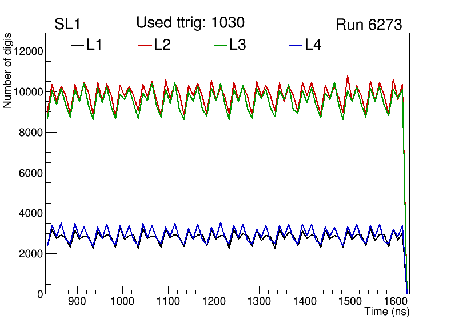Image resolution: width=455 pixels, height=327 pixels.
Task: Click the 'Run 6273' label
Action: [x=369, y=25]
